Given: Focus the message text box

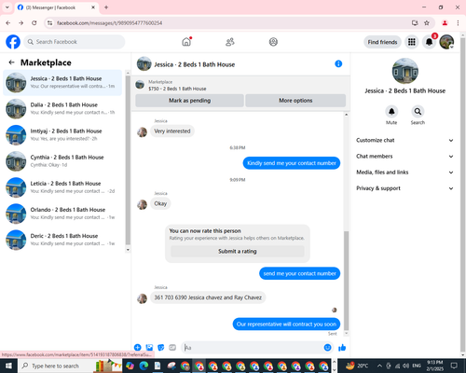Looking at the screenshot, I should click(x=254, y=348).
